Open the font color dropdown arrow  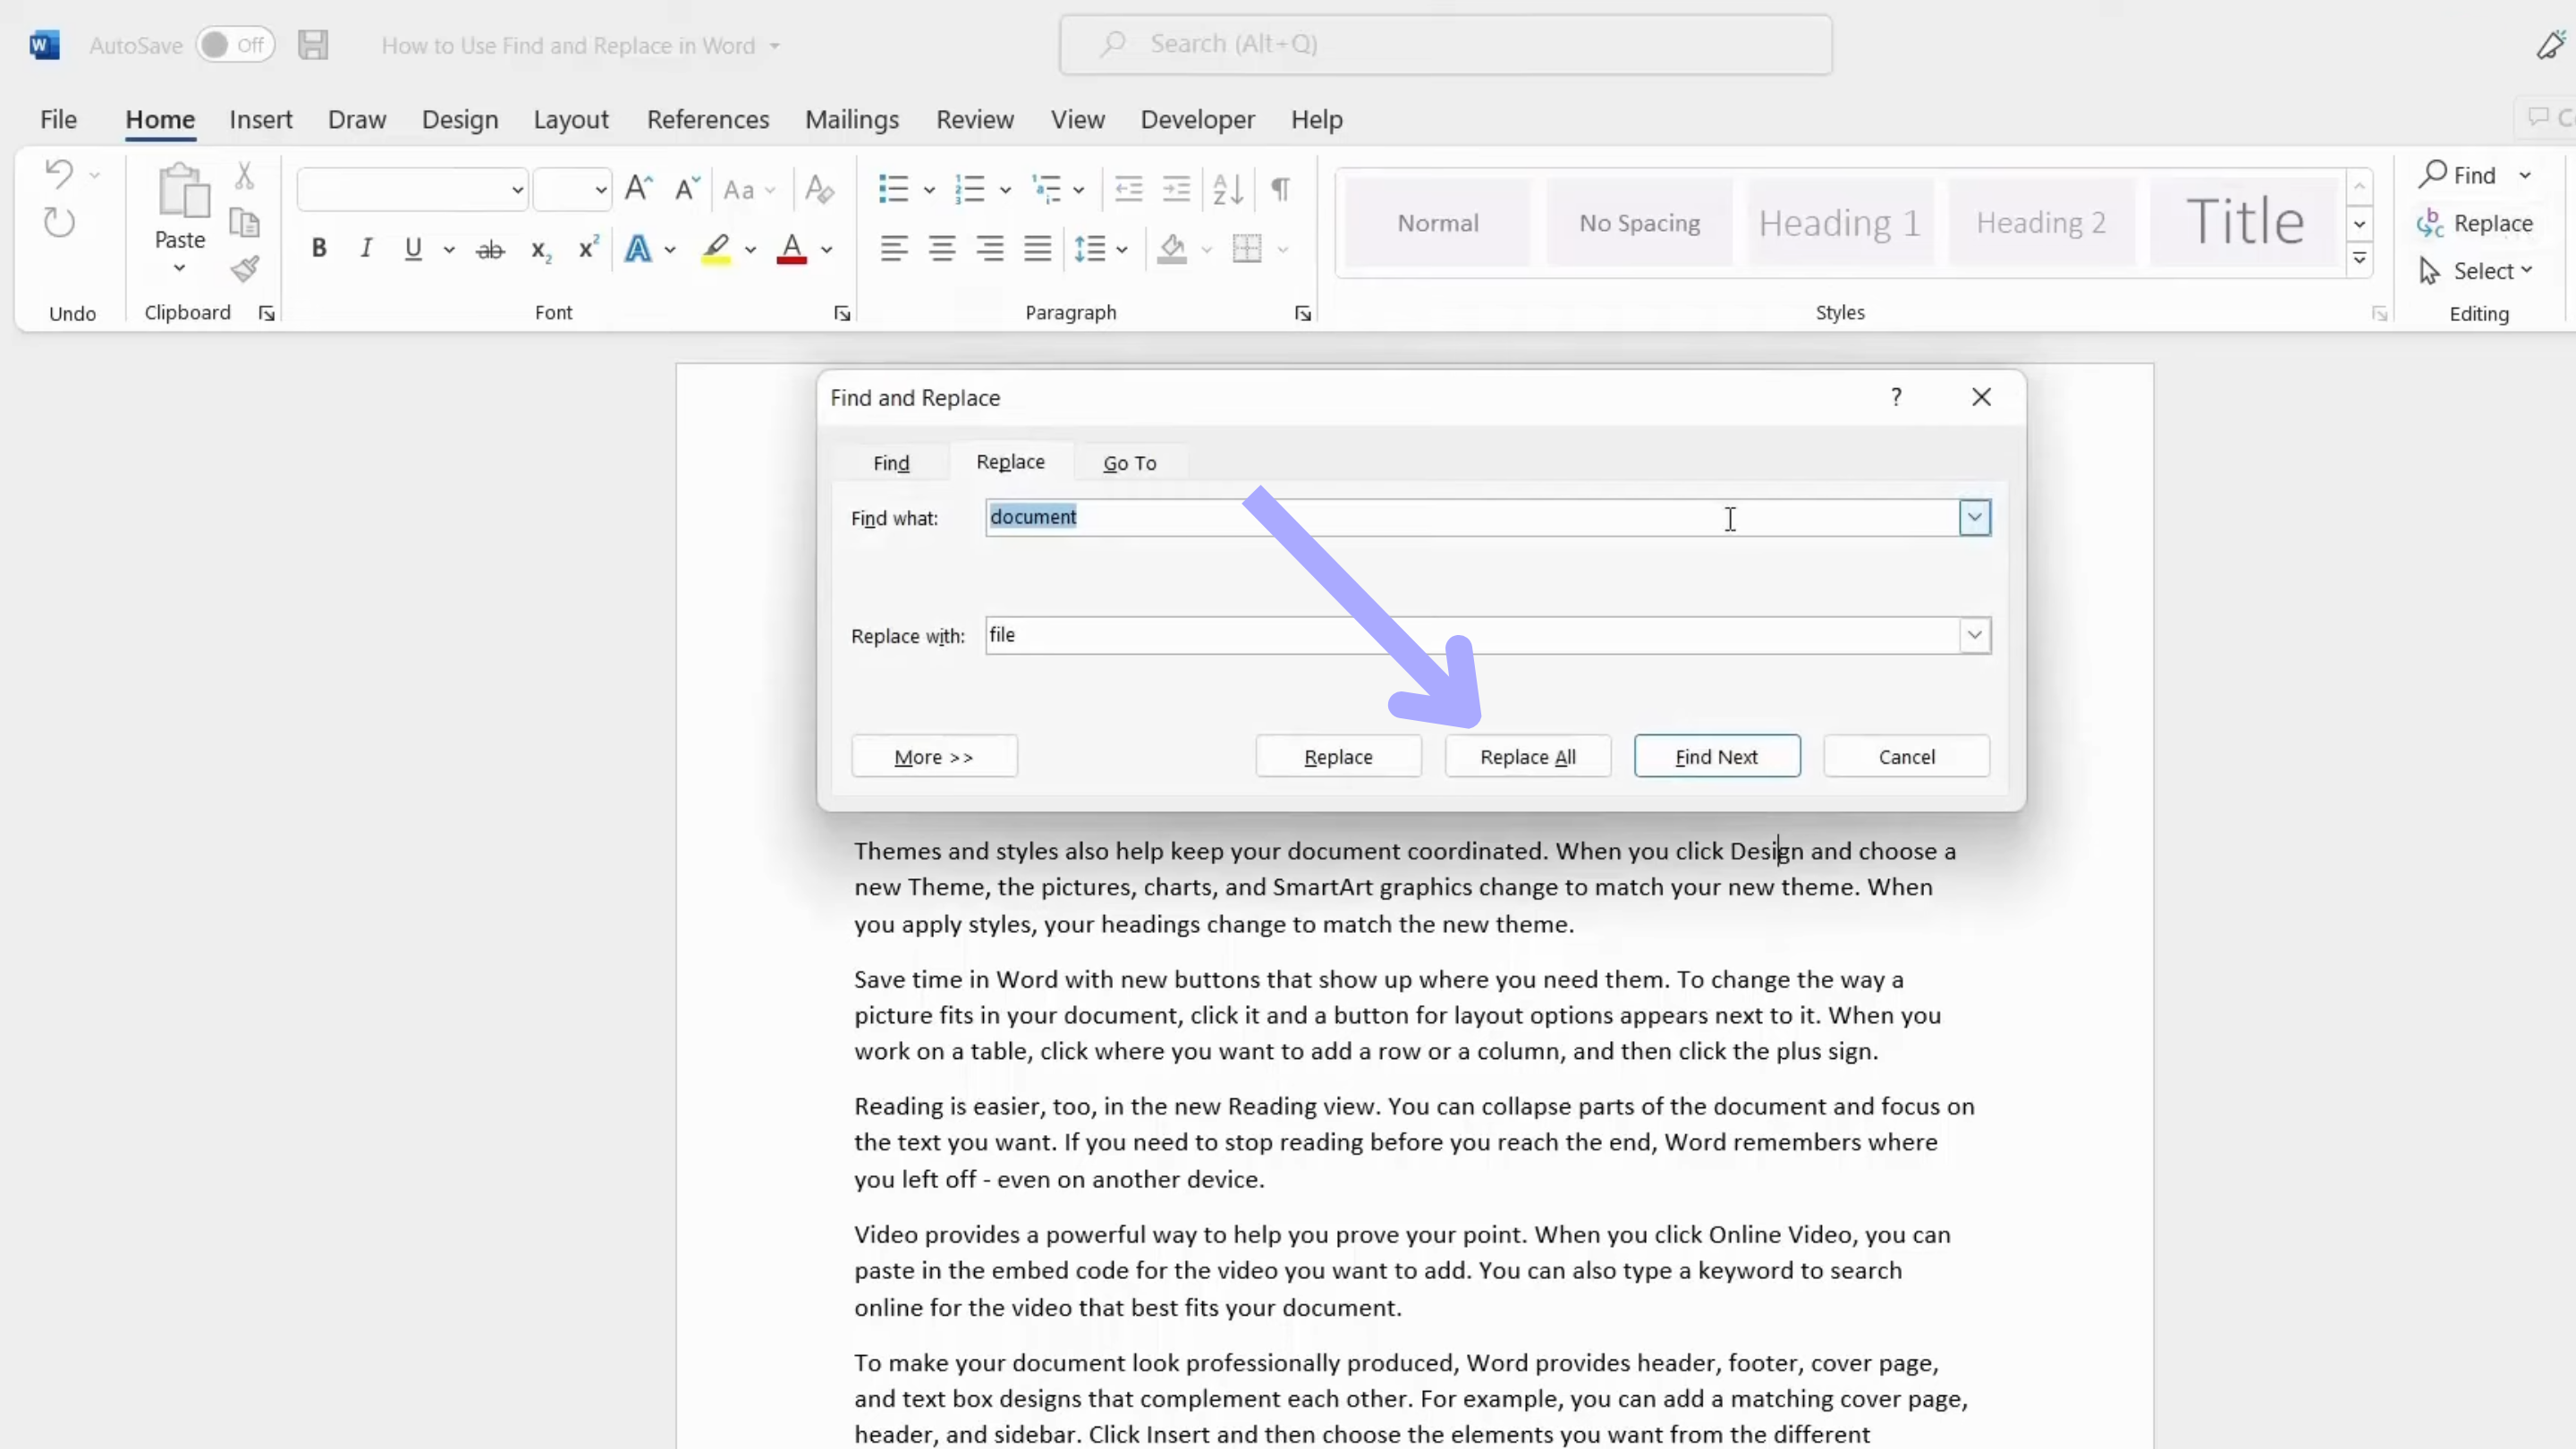tap(827, 249)
